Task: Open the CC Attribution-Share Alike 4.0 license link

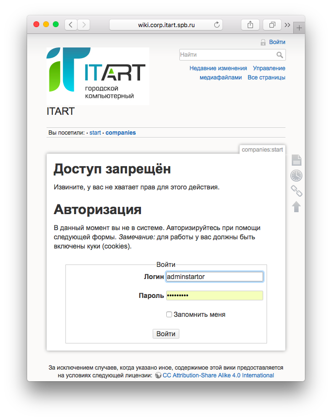Action: 218,375
